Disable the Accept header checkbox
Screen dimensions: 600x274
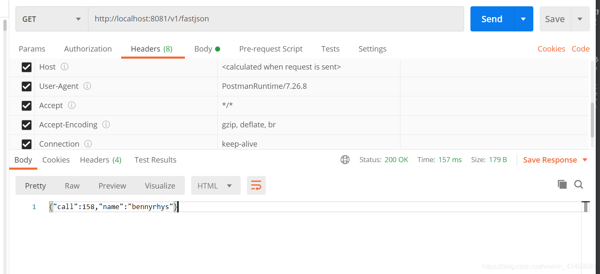tap(26, 106)
